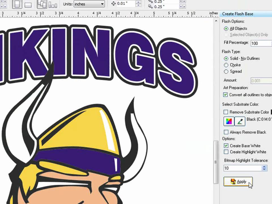Click the Fill Percentage field 100
The height and width of the screenshot is (204, 272).
click(261, 43)
